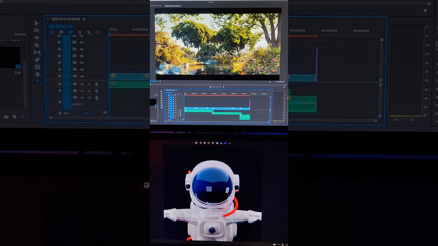Screen dimensions: 438x246
Task: Select the second green audio clip
Action: coord(227,113)
